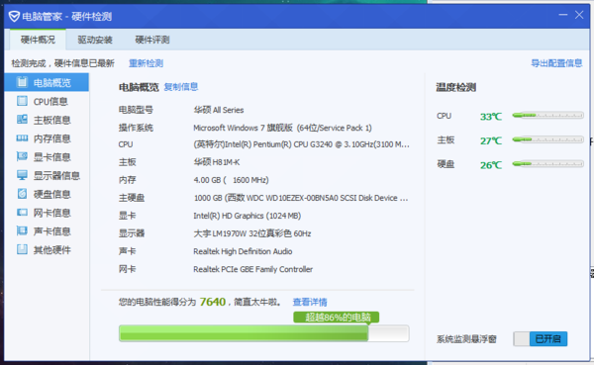The image size is (594, 365).
Task: Open the 其他硬件 icon
Action: pyautogui.click(x=23, y=249)
